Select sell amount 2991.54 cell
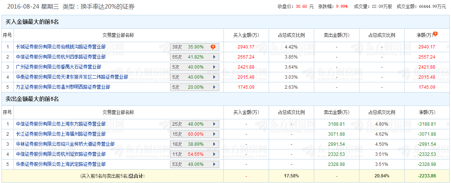The height and width of the screenshot is (183, 451). [336, 144]
